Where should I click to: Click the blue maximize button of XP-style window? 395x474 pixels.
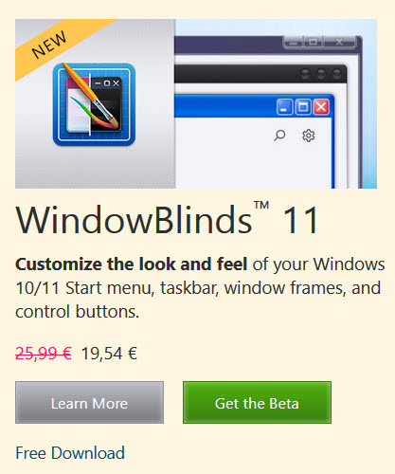tap(303, 107)
